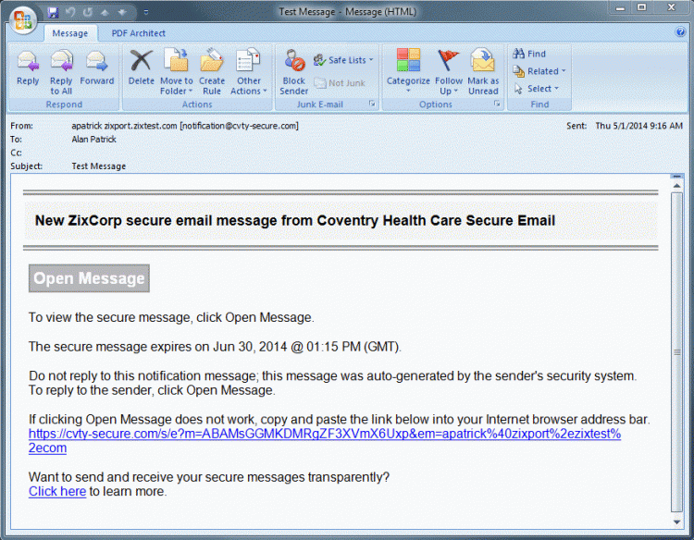Maximize the message window
This screenshot has height=540, width=694.
tap(641, 7)
